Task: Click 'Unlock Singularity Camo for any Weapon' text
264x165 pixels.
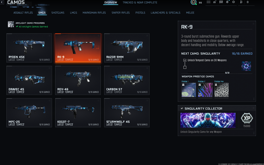Action: point(201,132)
